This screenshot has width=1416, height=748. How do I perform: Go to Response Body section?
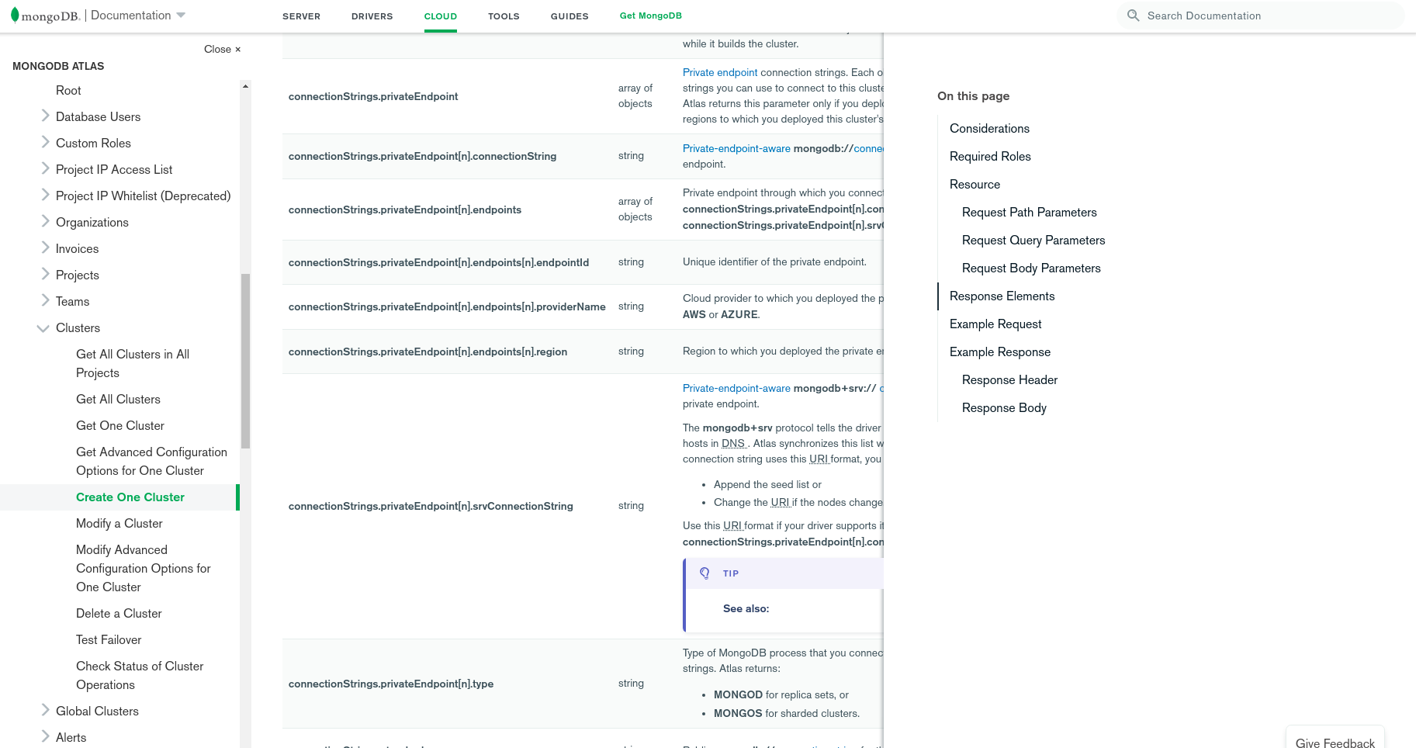click(1004, 408)
